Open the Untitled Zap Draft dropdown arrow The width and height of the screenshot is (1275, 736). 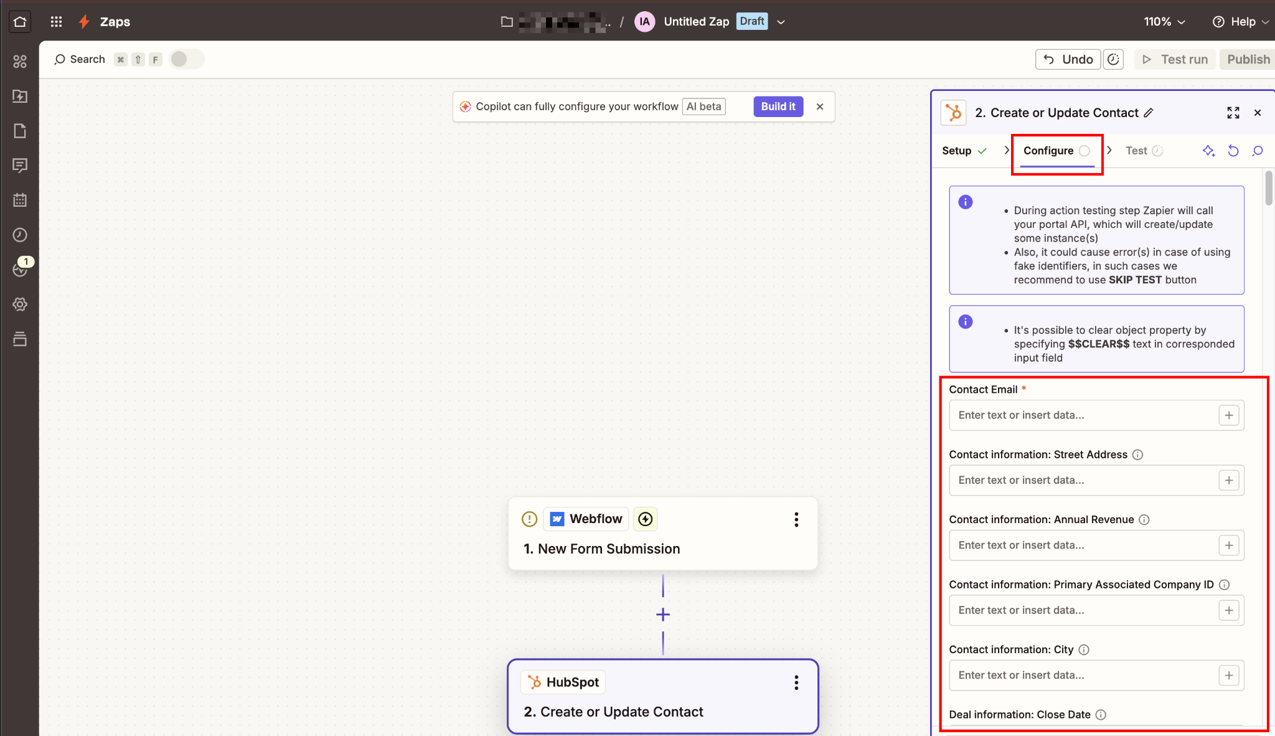pos(781,22)
